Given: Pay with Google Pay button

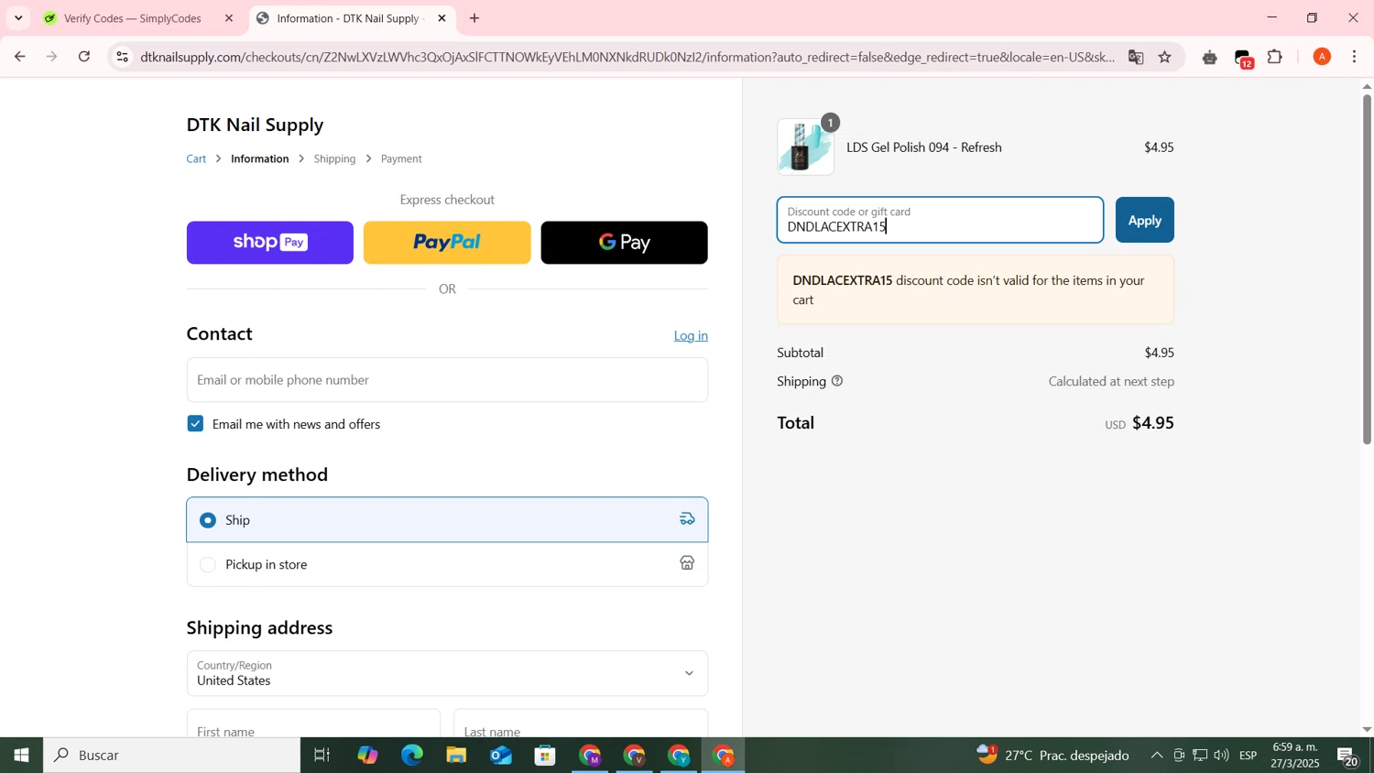Looking at the screenshot, I should point(624,243).
